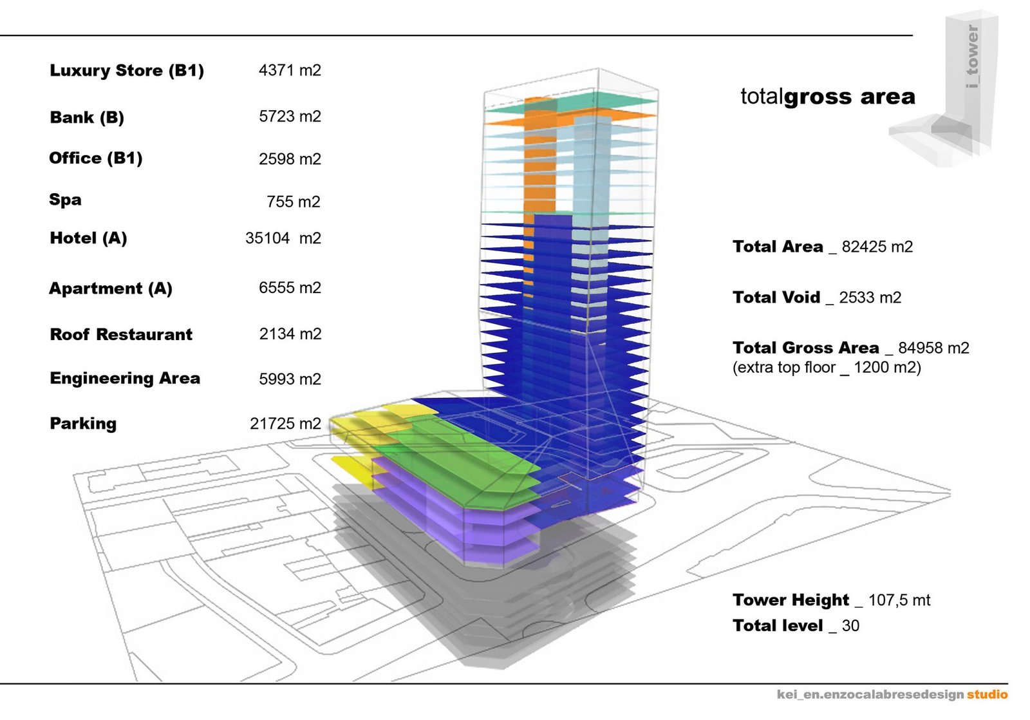Select the Total Area 82425 m2 text
This screenshot has width=1030, height=720.
pos(823,247)
